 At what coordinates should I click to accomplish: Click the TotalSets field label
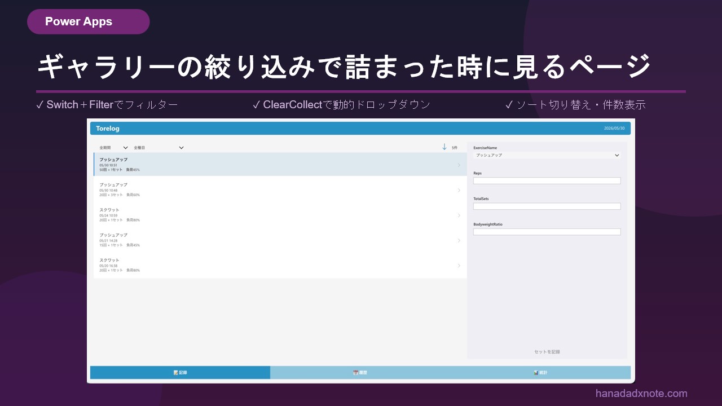point(481,198)
